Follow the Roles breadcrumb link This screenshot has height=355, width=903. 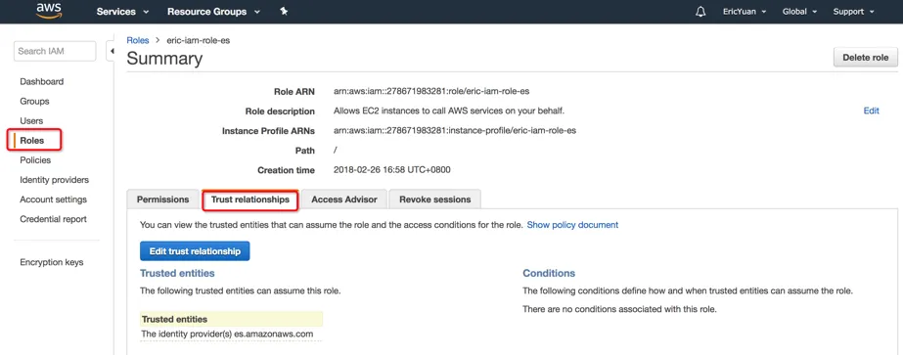click(138, 40)
